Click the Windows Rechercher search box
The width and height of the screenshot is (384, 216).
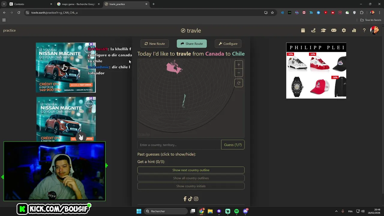pos(166,211)
